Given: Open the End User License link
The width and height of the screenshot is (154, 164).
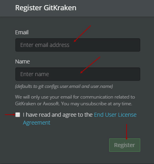Looking at the screenshot, I should pyautogui.click(x=115, y=115).
